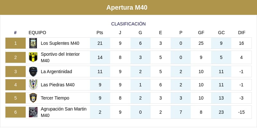Open La Argentinidad team name link
The image size is (257, 135).
[x=56, y=72]
